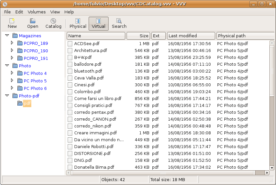Click the PC Photo 4 folder icon
276x185 pixels.
click(20, 73)
